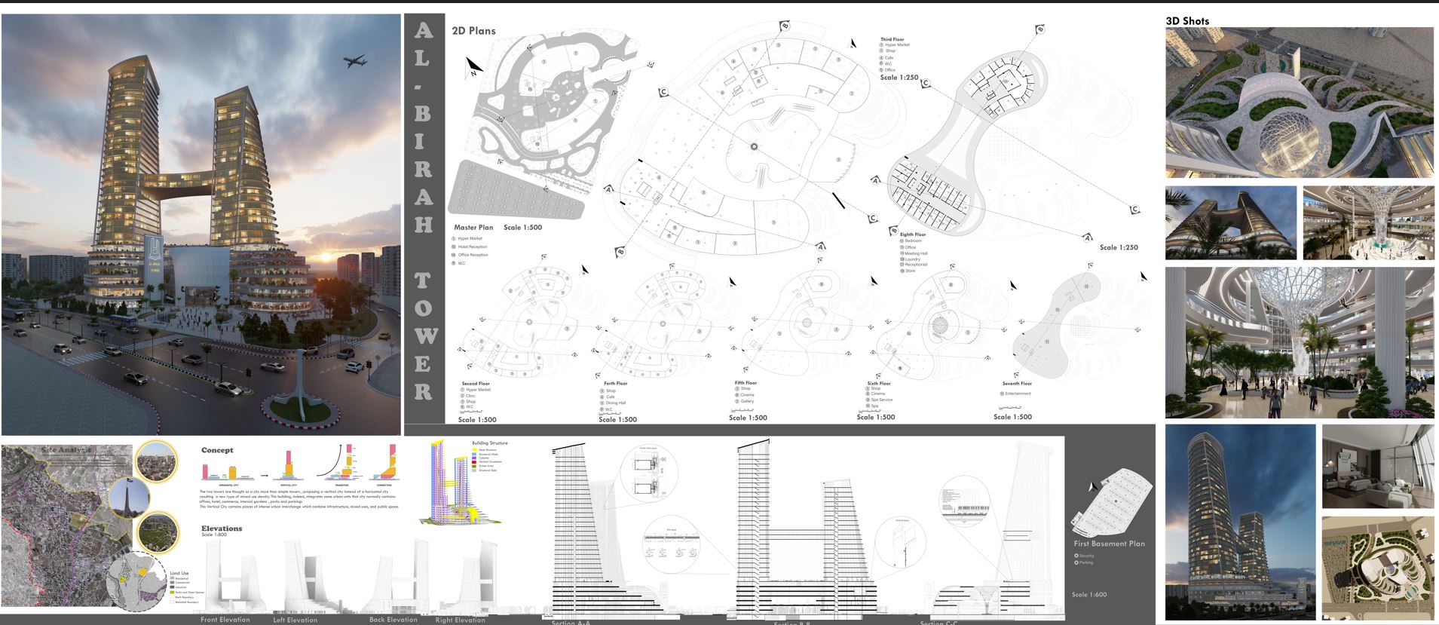Click the yellow Steel Structure legend swatch
The width and height of the screenshot is (1439, 625).
pyautogui.click(x=474, y=450)
